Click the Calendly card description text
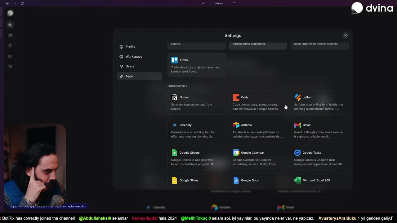The width and height of the screenshot is (397, 223). click(193, 134)
